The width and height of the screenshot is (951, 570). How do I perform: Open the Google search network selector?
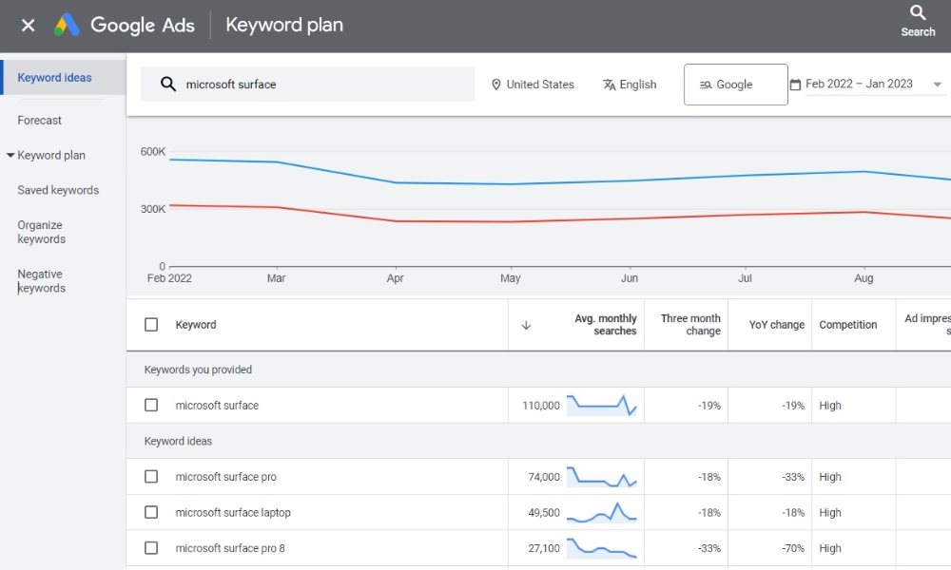click(736, 85)
